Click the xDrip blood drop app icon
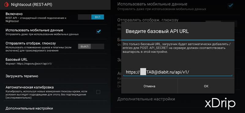This screenshot has height=113, width=245. tap(7, 5)
